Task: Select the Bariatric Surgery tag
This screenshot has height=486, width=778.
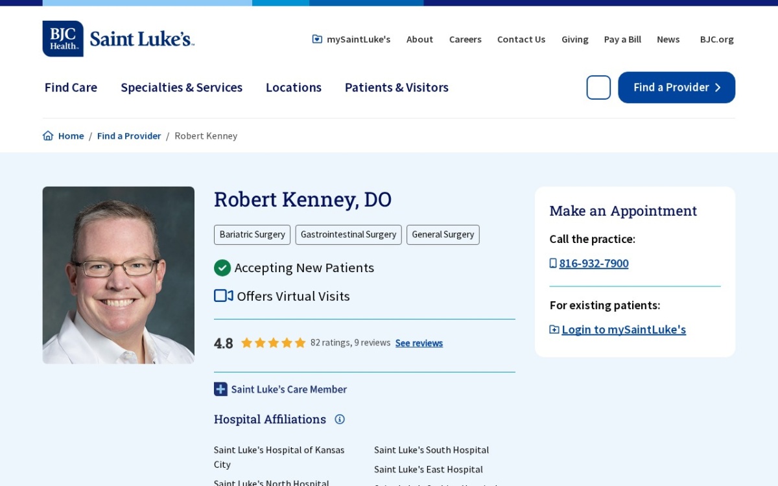Action: click(x=252, y=235)
